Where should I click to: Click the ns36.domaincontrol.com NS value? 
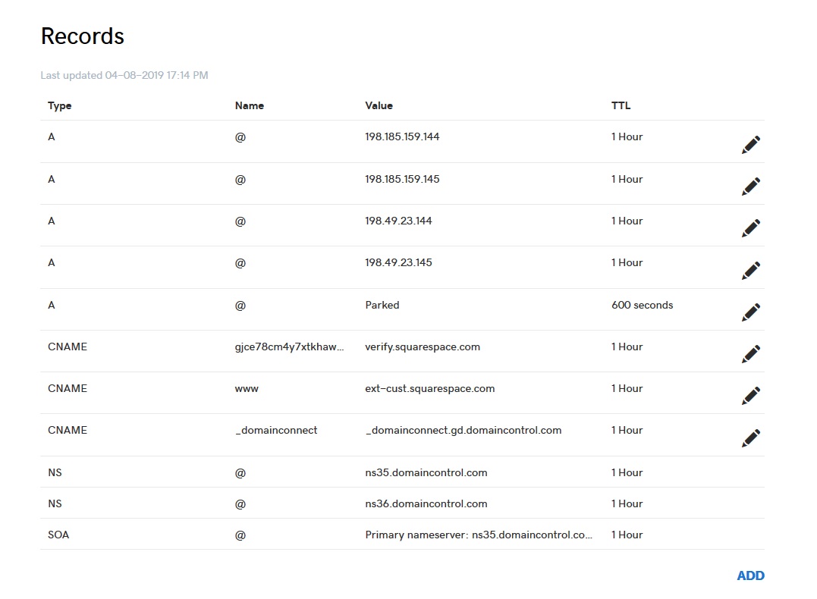pos(426,503)
